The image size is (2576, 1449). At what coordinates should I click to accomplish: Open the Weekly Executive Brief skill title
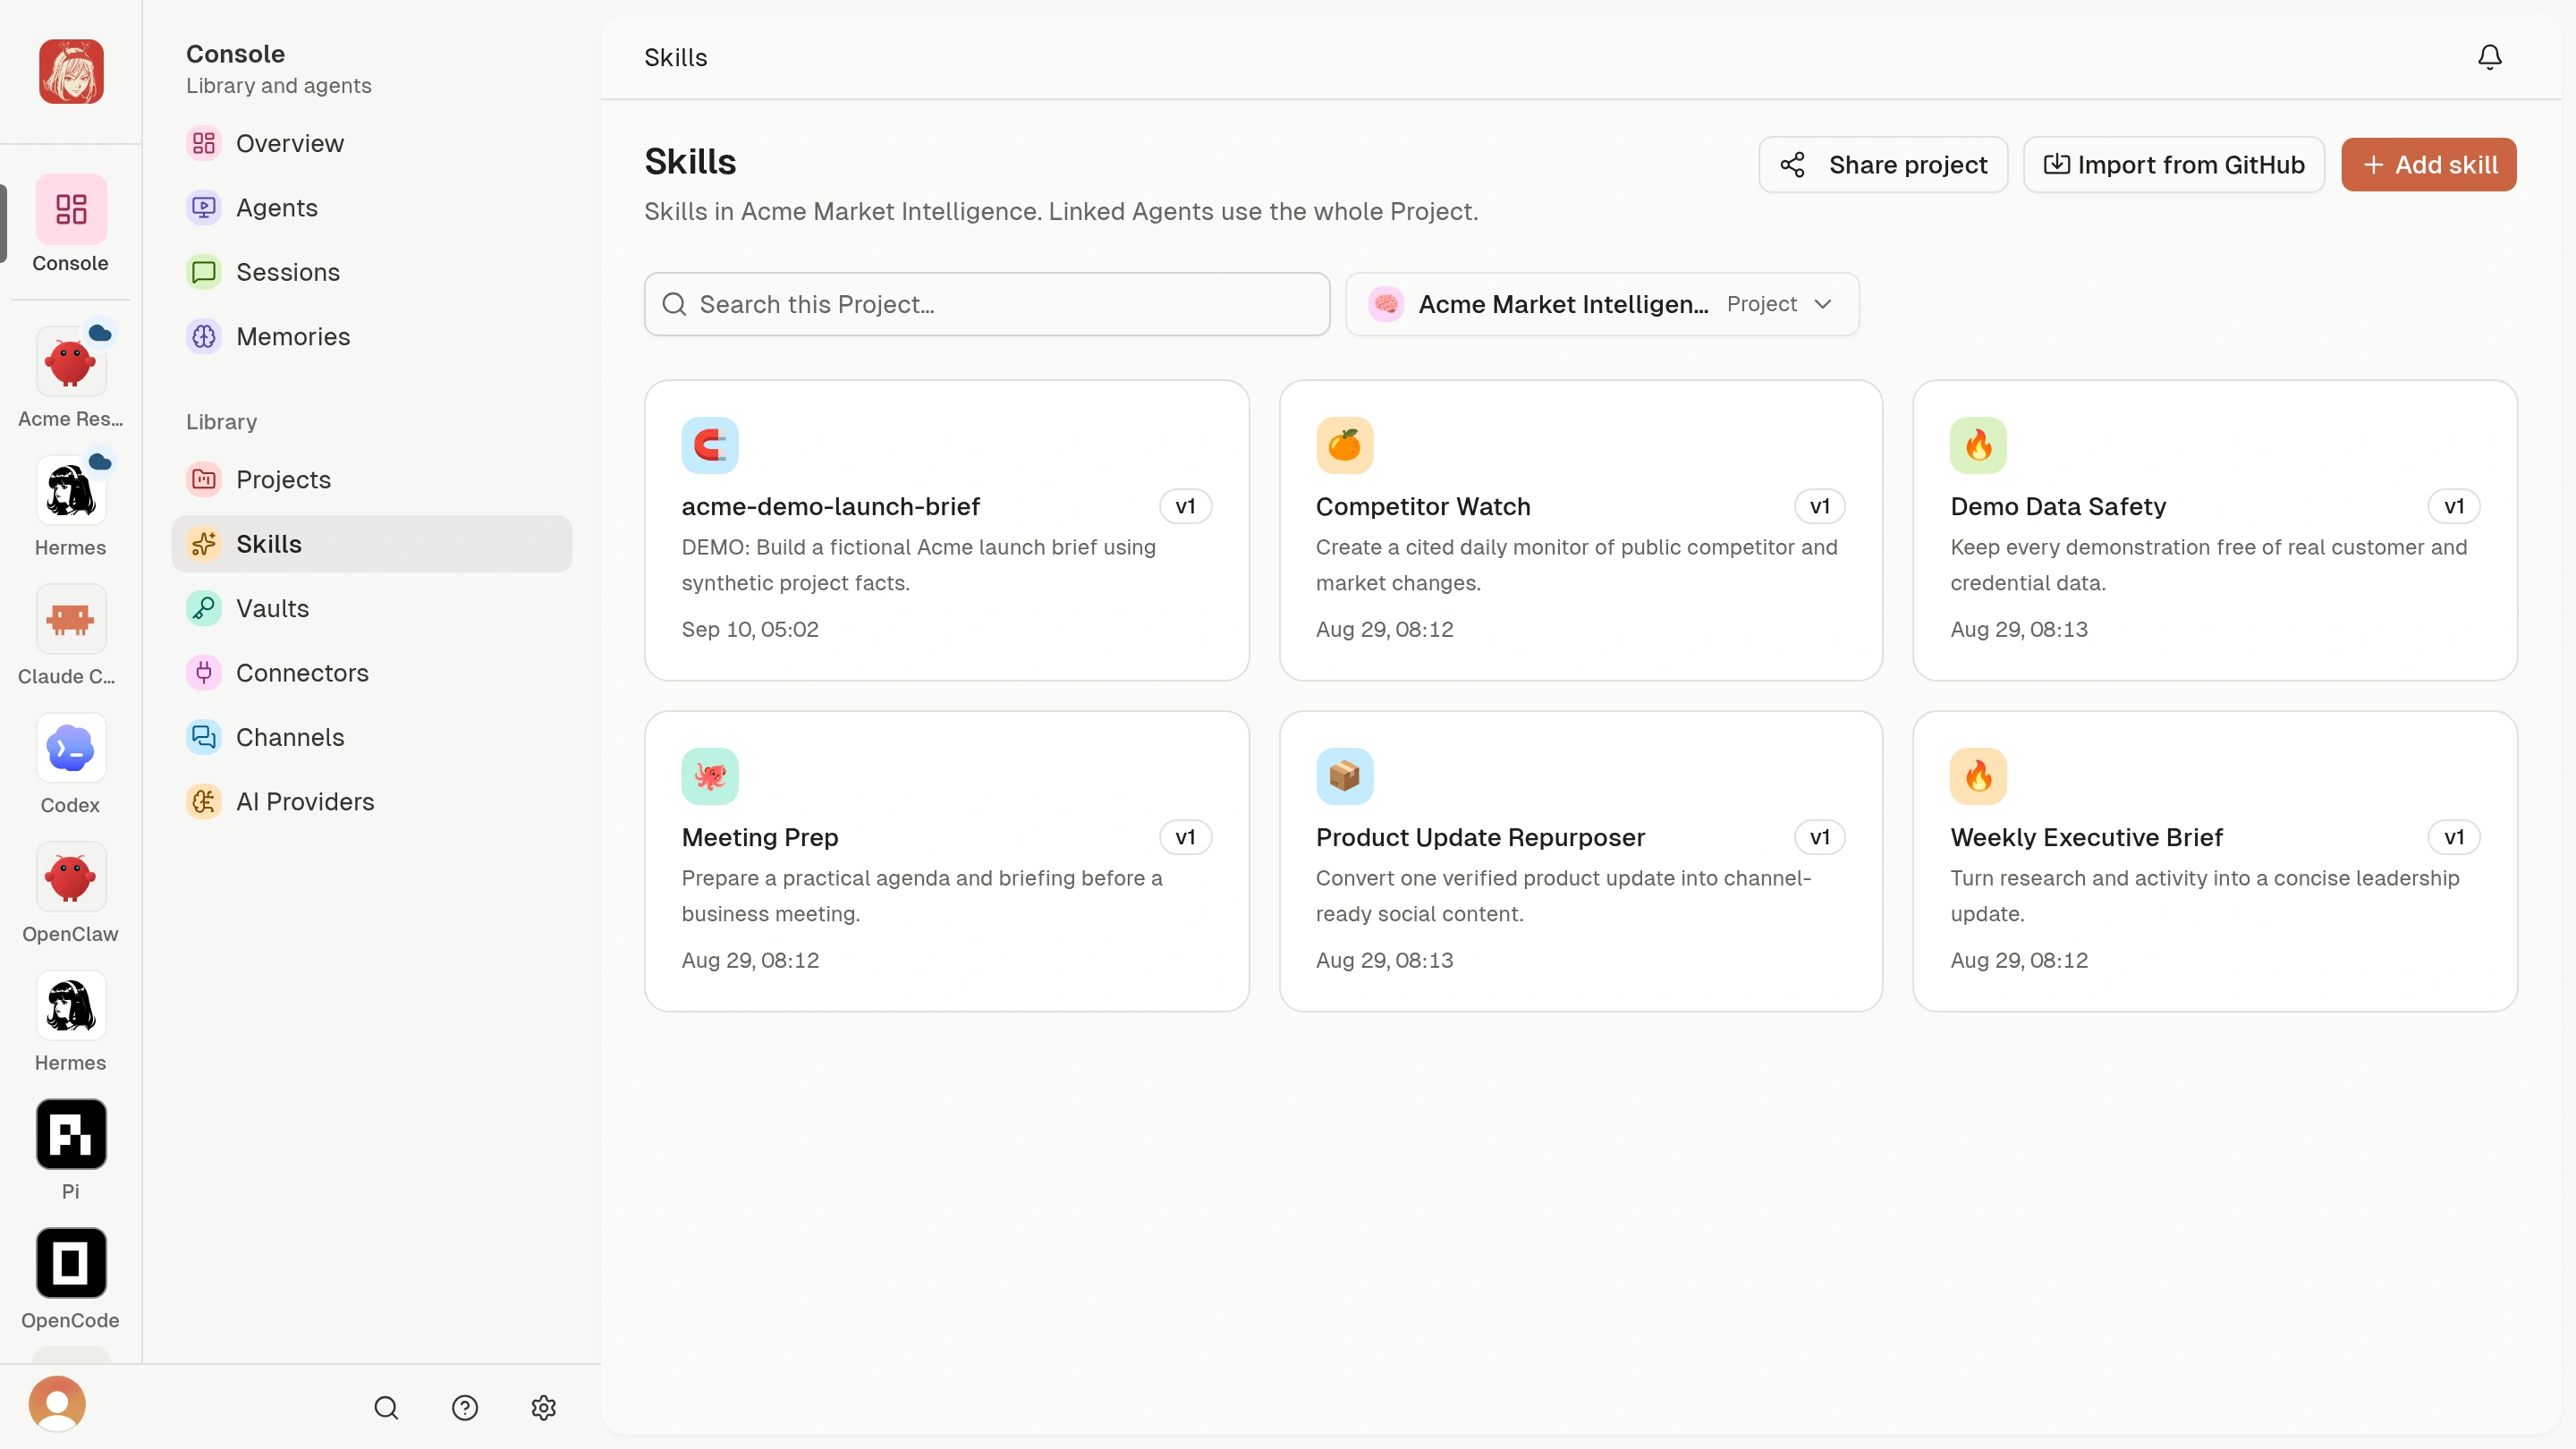tap(2086, 837)
